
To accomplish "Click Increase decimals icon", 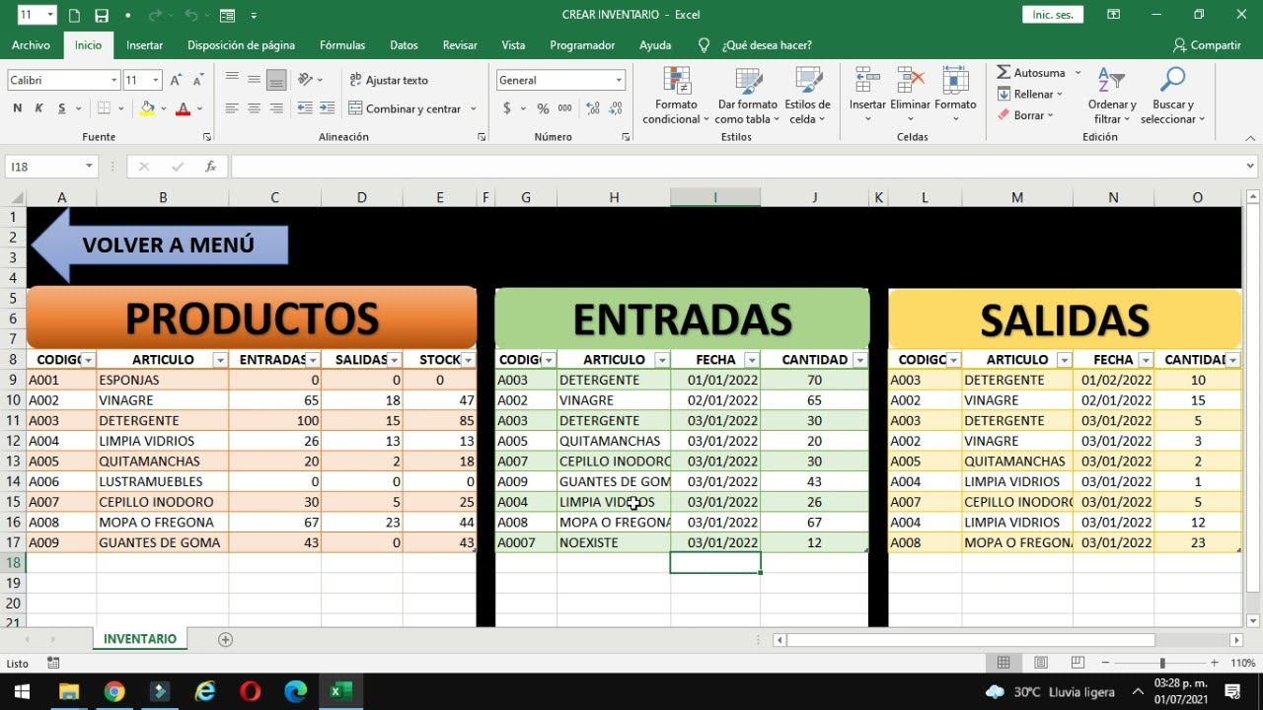I will tap(593, 108).
